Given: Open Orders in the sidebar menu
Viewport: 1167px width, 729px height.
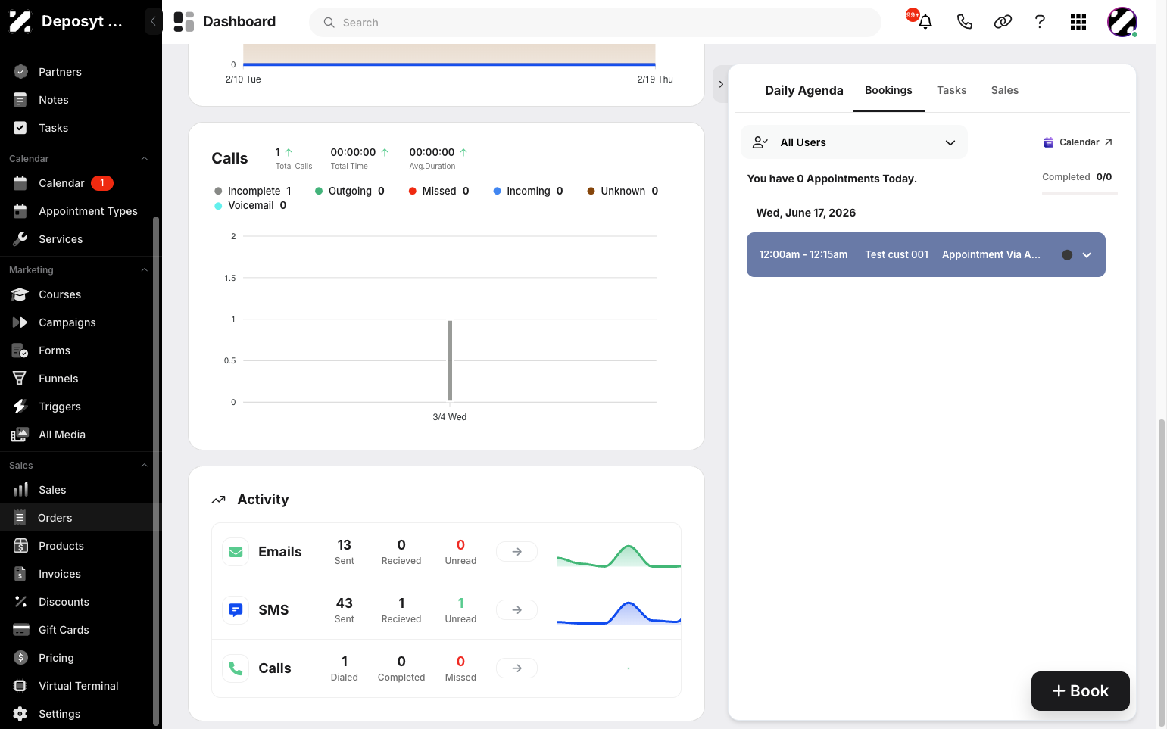Looking at the screenshot, I should [81, 518].
